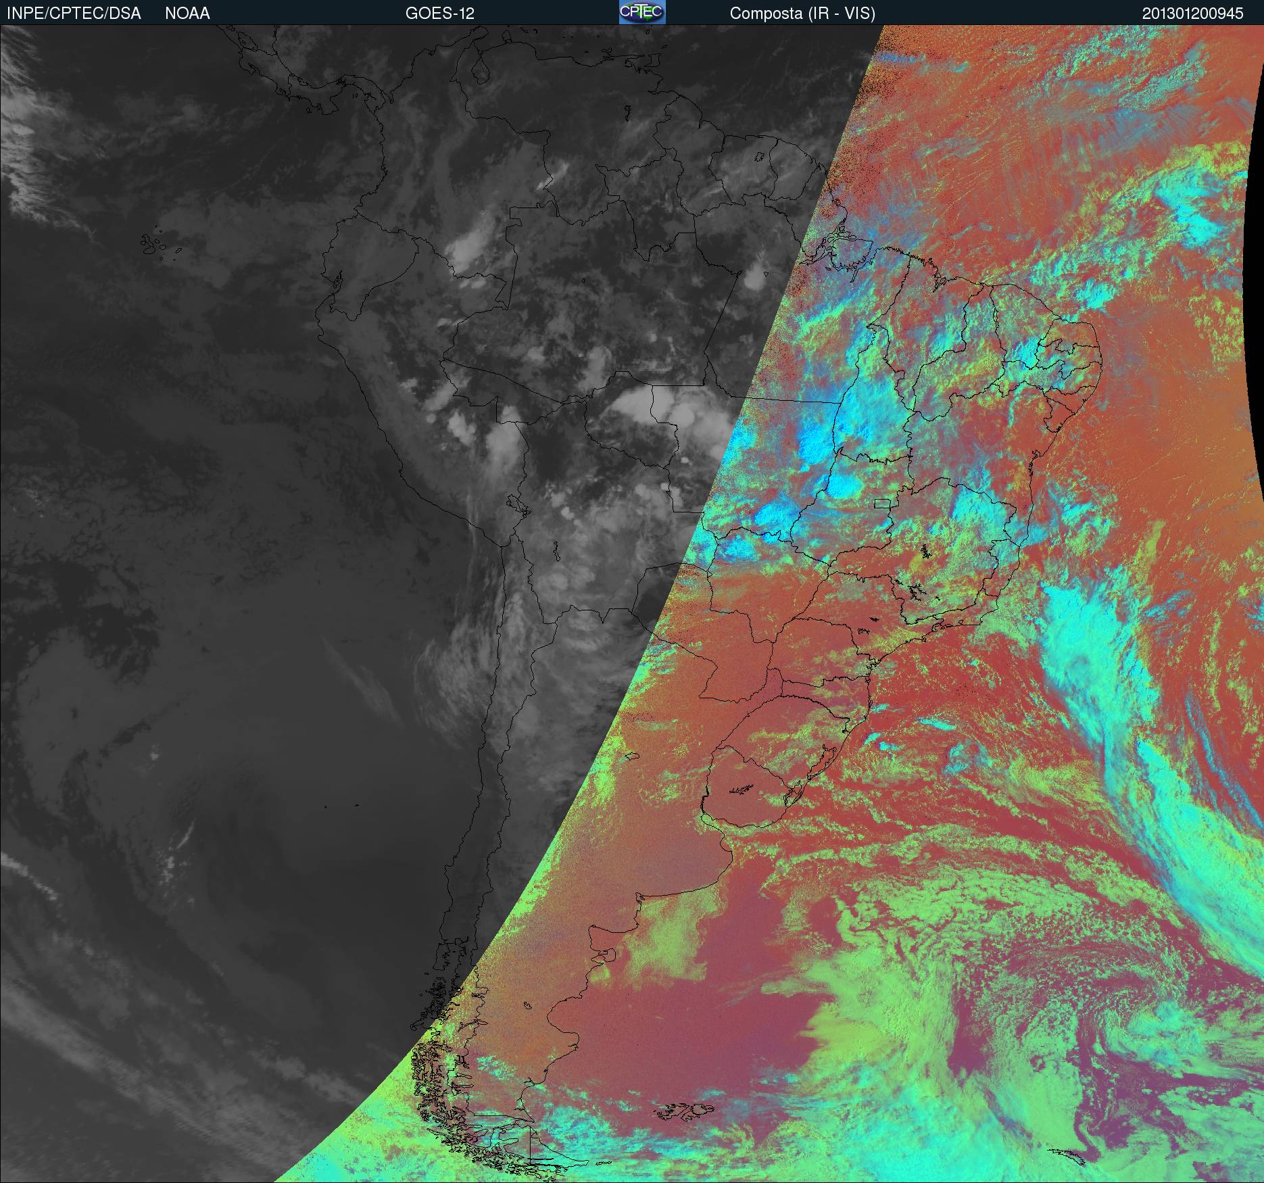Click the 201301200945 timestamp
Viewport: 1264px width, 1183px height.
point(1192,14)
